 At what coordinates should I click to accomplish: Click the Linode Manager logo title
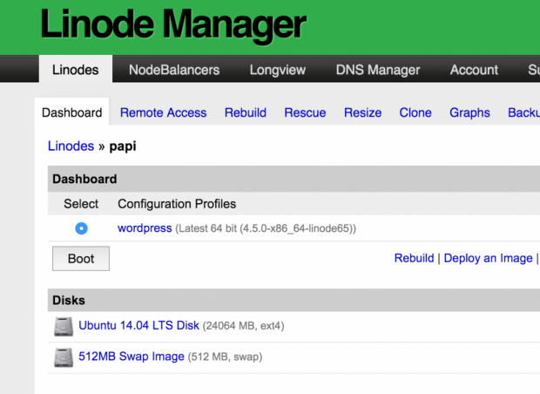(x=173, y=24)
